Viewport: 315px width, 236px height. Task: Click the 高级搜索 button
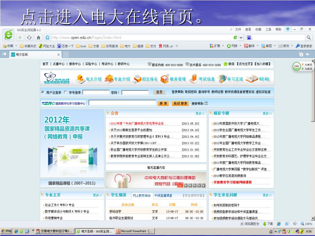point(180,103)
